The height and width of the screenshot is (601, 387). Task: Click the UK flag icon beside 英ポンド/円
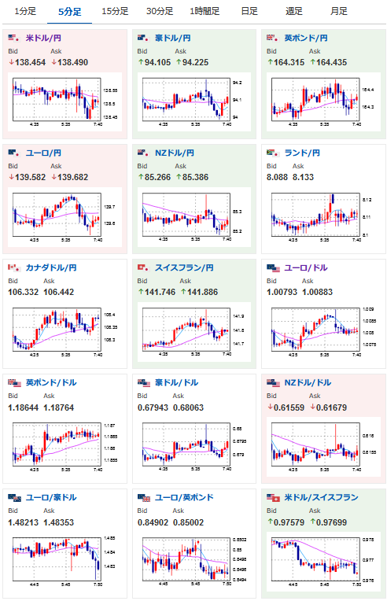point(272,38)
